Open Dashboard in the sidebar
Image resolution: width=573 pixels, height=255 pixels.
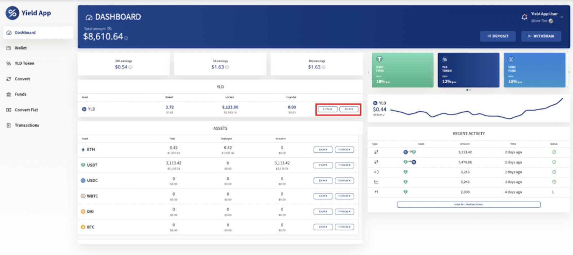tap(38, 33)
